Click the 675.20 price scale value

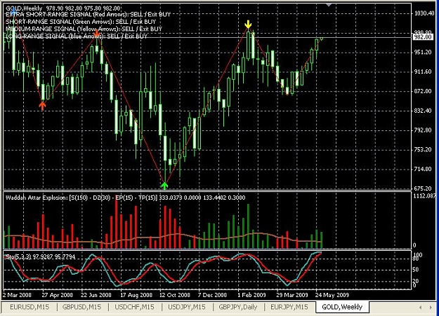(423, 188)
